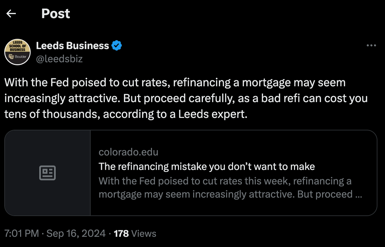385x247 pixels.
Task: Click the "Post" header title
Action: click(x=56, y=14)
